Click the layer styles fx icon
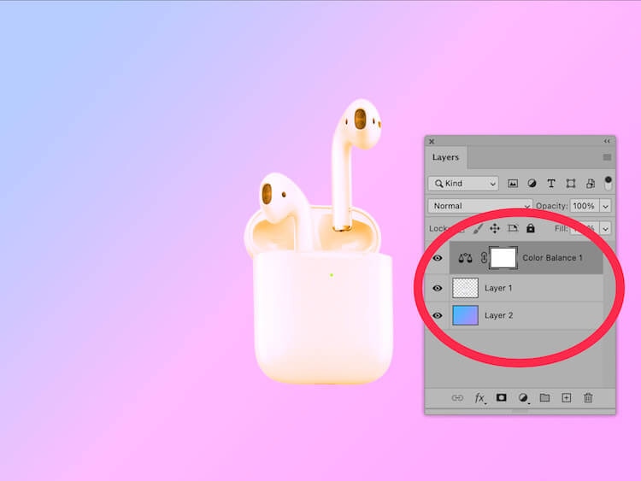 pos(480,398)
